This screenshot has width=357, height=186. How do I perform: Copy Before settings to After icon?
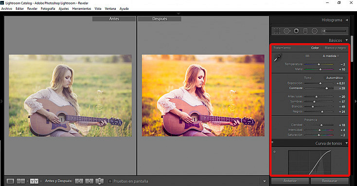click(79, 181)
